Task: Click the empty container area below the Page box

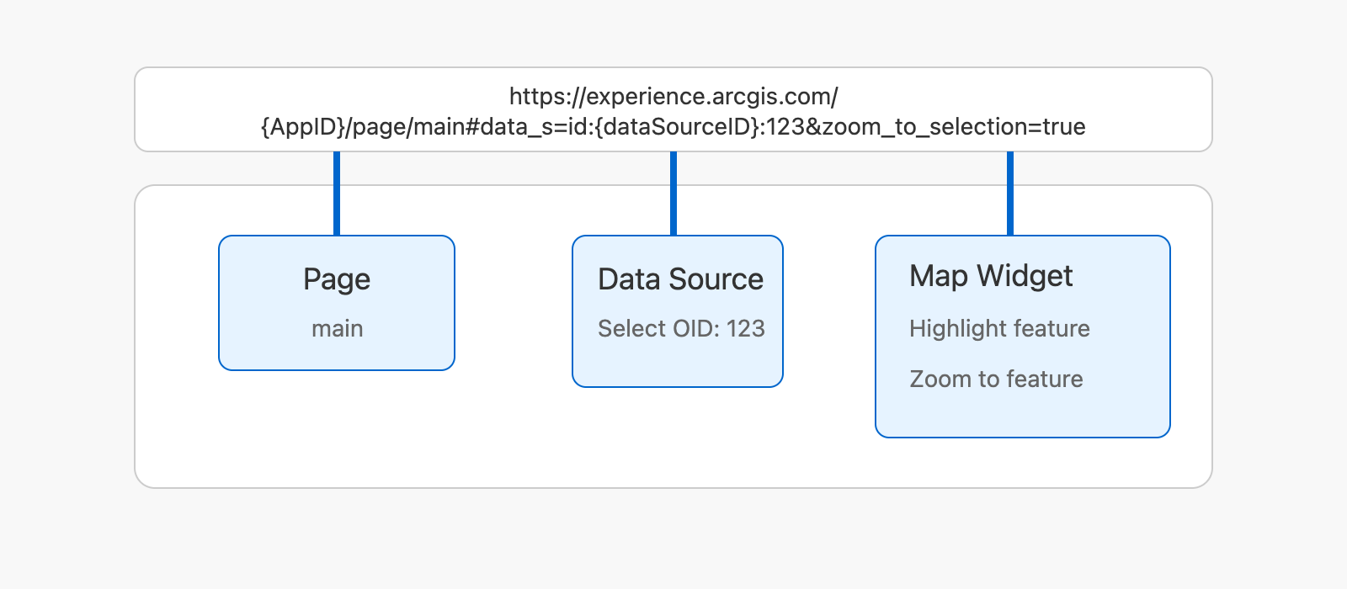Action: click(x=337, y=429)
